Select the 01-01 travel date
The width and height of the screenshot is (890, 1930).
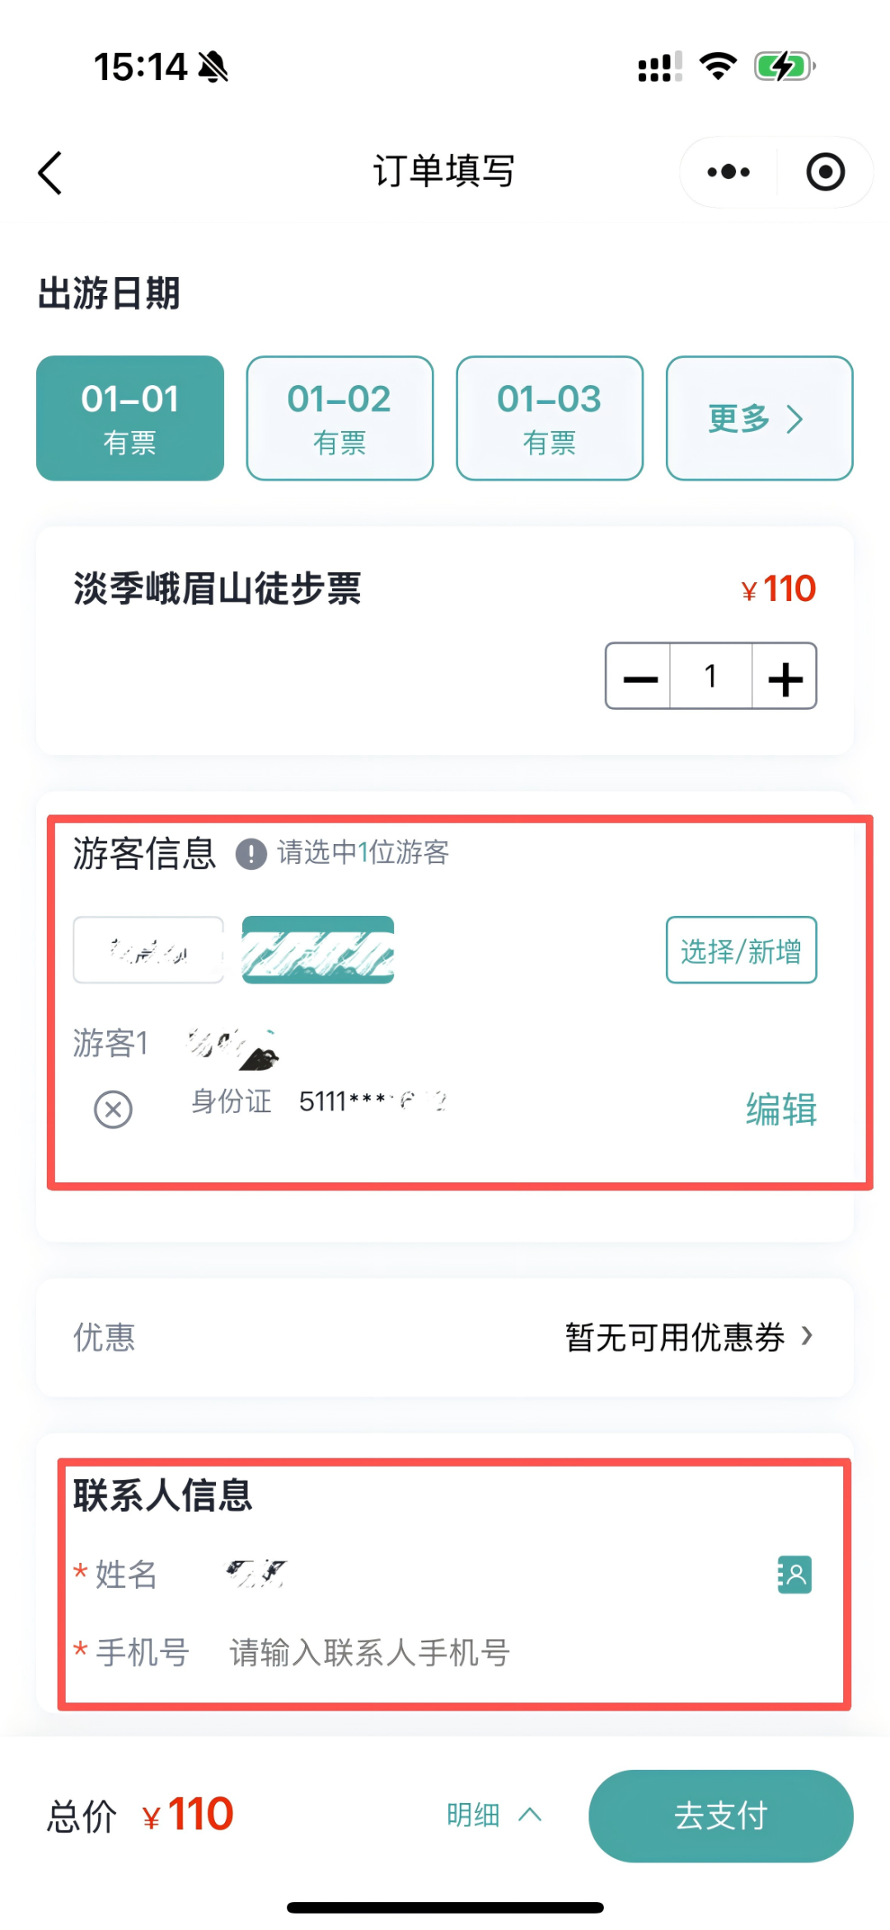click(130, 418)
